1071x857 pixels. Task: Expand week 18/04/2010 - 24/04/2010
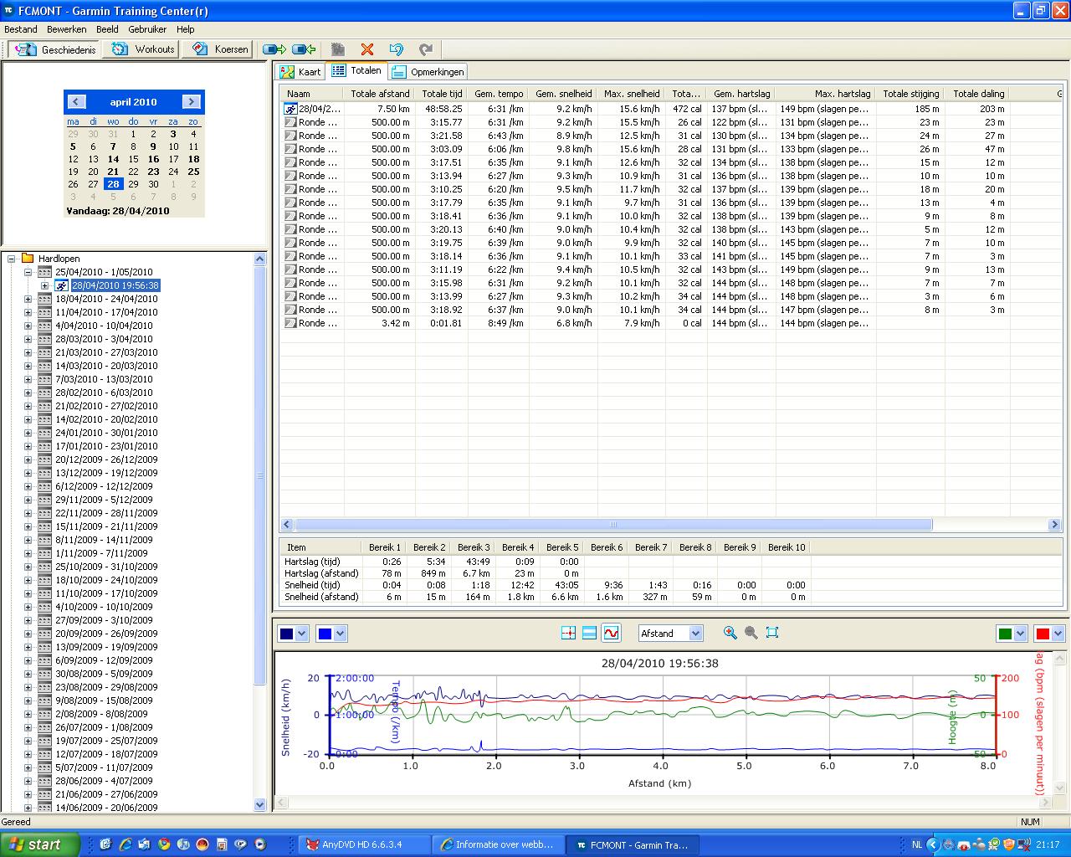(x=28, y=299)
